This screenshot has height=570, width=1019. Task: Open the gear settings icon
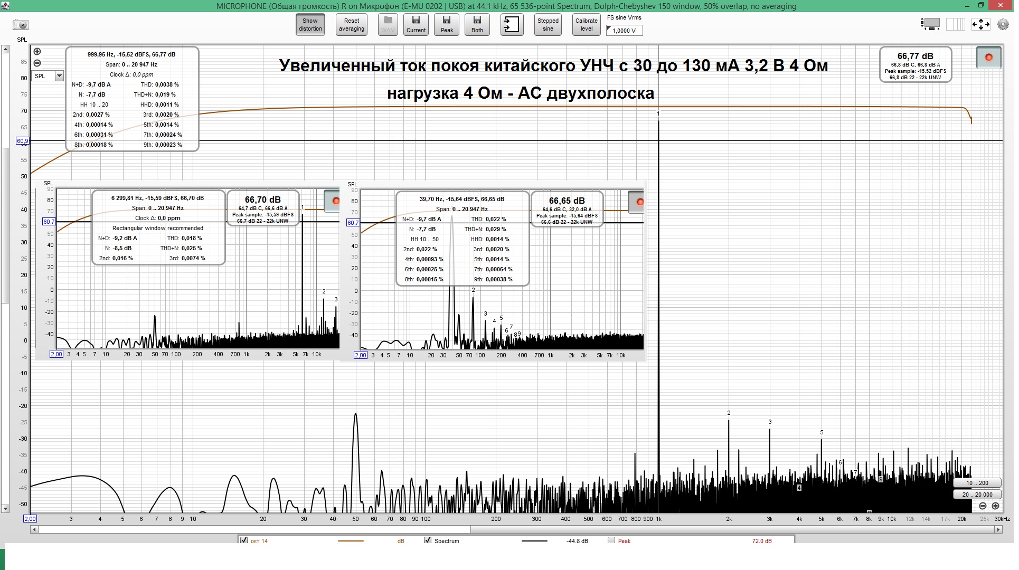(1002, 24)
